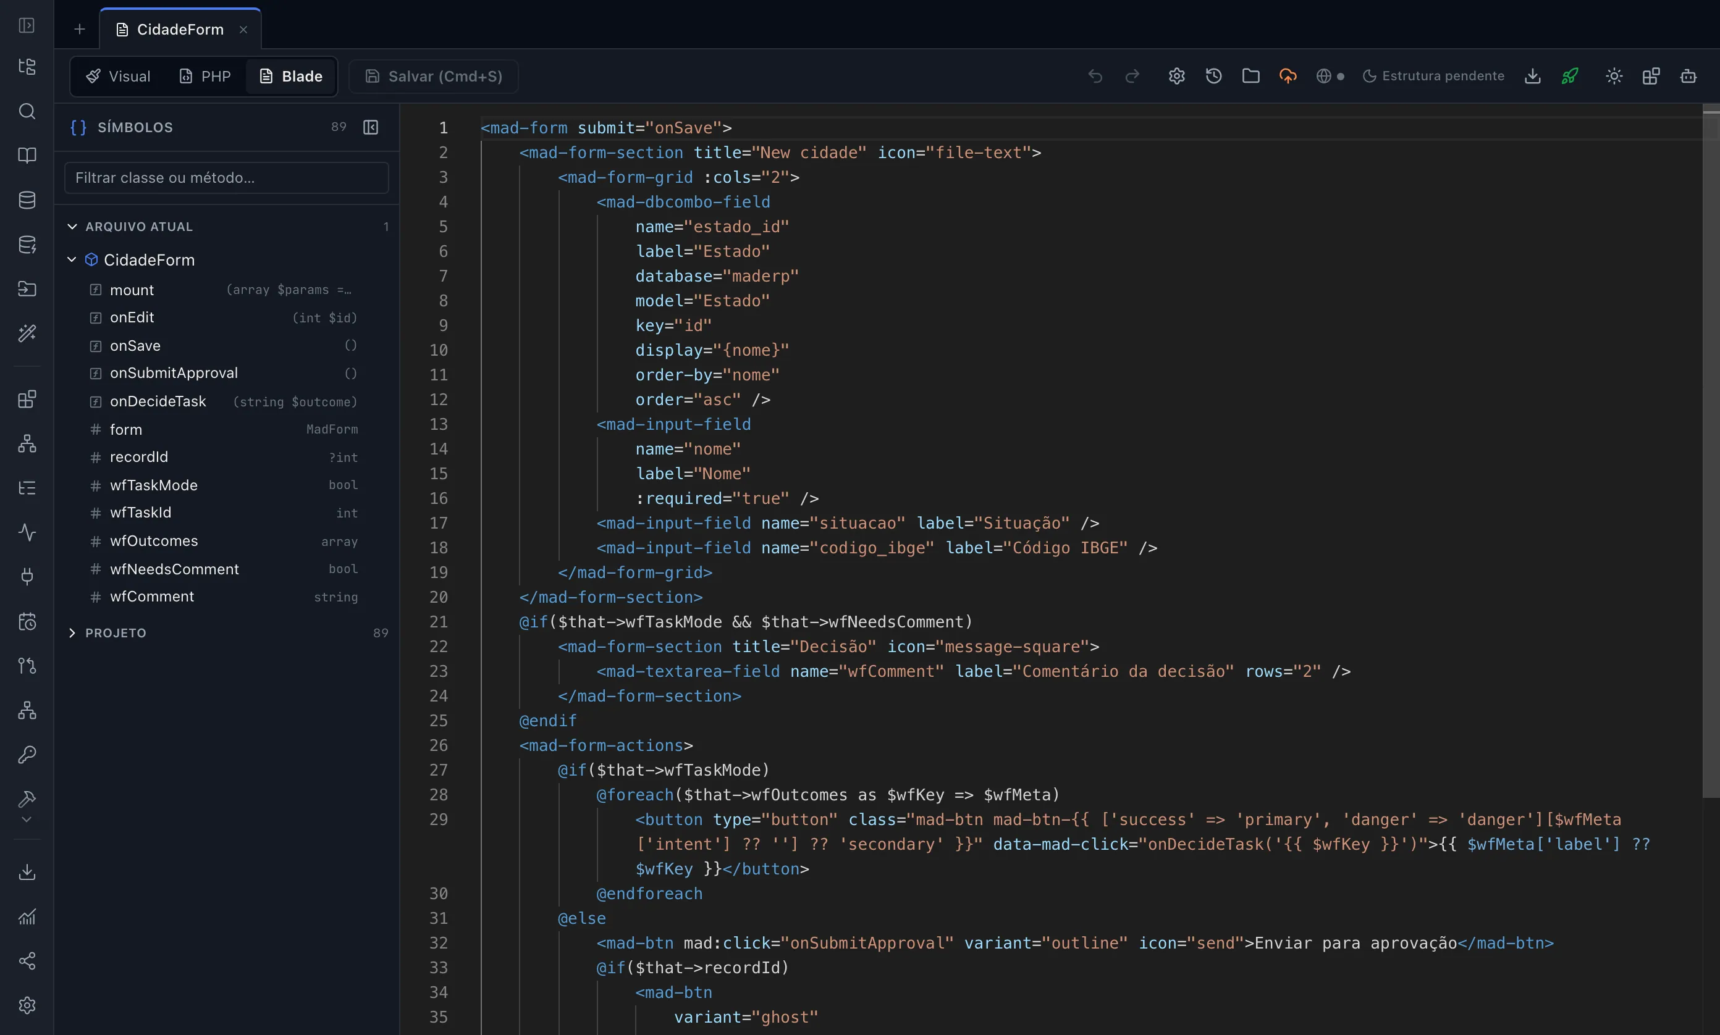The height and width of the screenshot is (1035, 1720).
Task: Open the database edit icon in sidebar
Action: point(27,245)
